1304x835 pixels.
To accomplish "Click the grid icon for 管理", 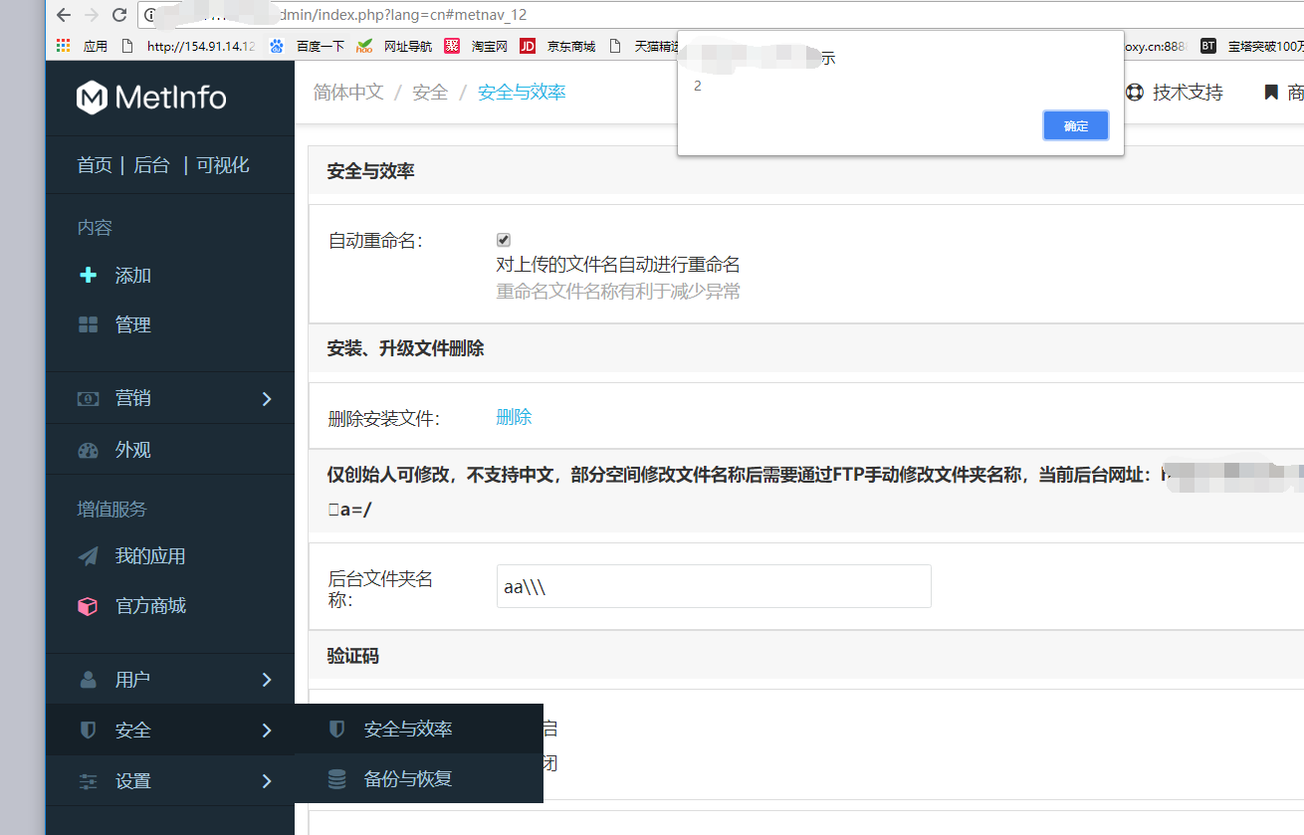I will coord(88,324).
